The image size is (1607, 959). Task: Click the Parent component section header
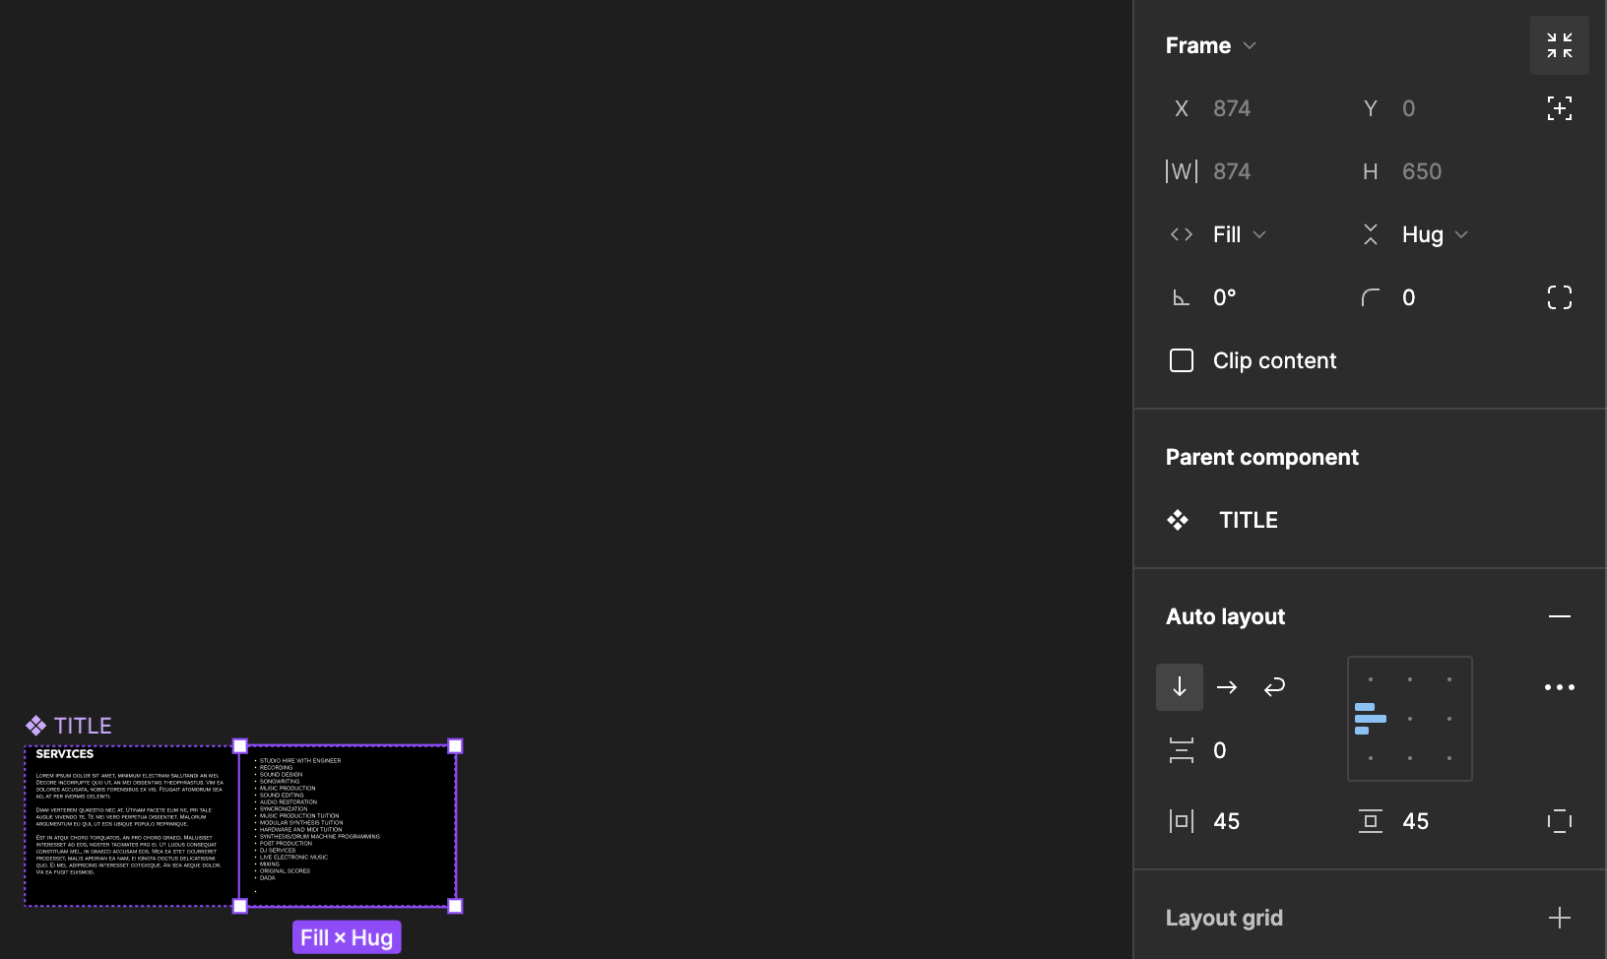click(1261, 457)
